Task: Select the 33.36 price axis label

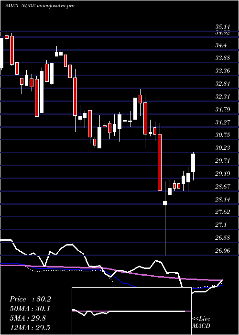Action: pos(223,71)
